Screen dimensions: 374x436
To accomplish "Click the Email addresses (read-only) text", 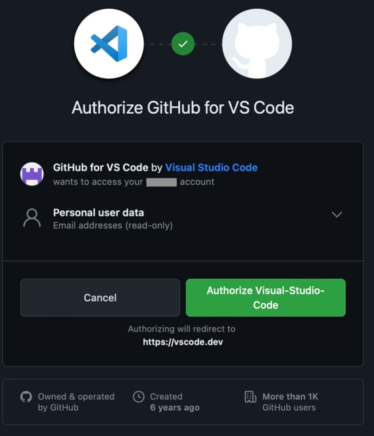I will coord(113,225).
